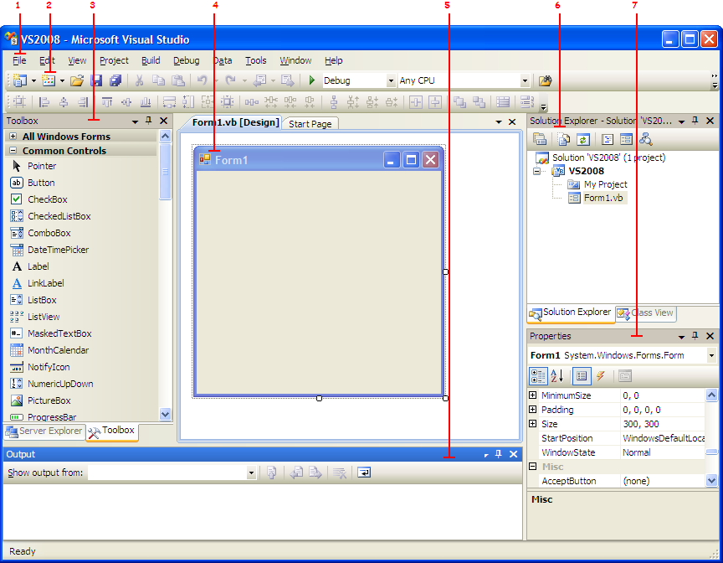This screenshot has width=723, height=563.
Task: Pin the Toolbox panel auto-hide pushpin
Action: [x=148, y=120]
